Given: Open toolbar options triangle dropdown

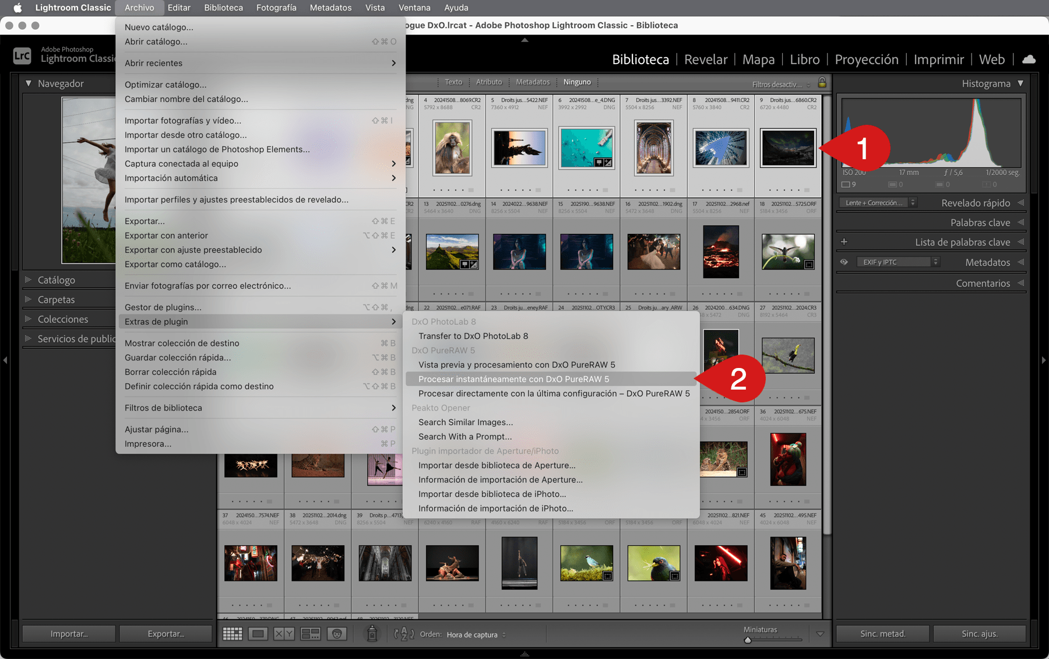Looking at the screenshot, I should tap(820, 634).
